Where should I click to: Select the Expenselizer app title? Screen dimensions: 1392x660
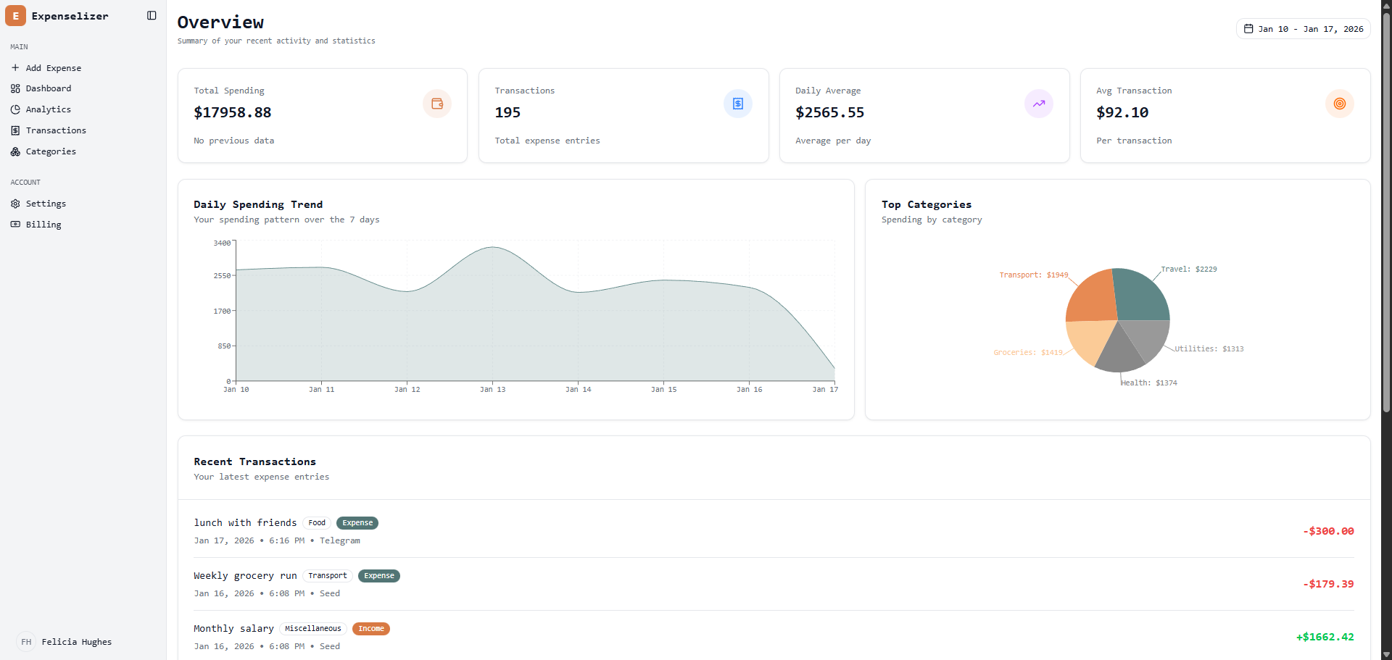(69, 15)
